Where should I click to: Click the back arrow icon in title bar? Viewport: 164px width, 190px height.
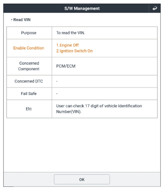pos(154,8)
